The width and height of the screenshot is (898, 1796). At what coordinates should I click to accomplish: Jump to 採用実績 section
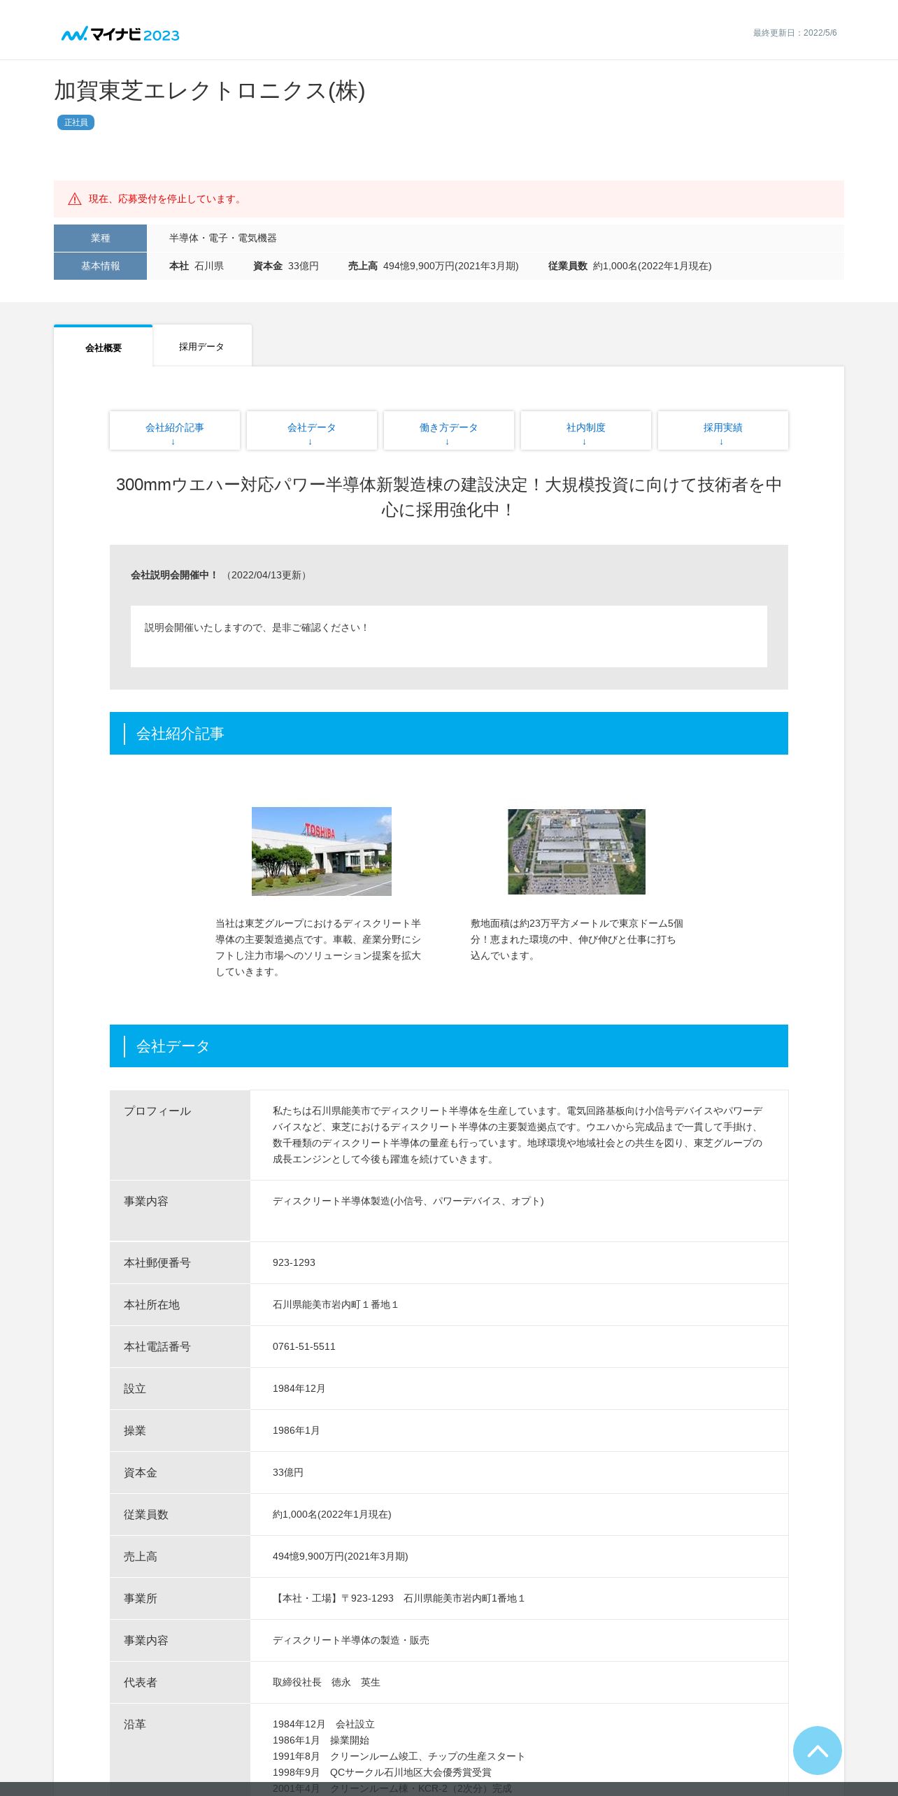coord(723,431)
